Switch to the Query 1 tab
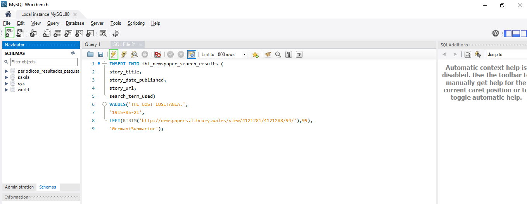Viewport: 527px width, 204px height. coord(93,44)
